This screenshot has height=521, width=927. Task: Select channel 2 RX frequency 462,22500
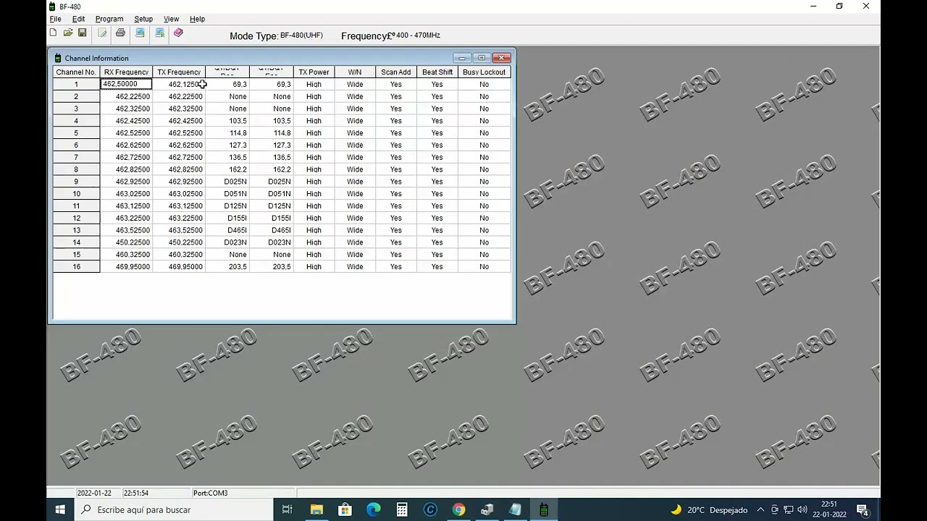[x=126, y=96]
